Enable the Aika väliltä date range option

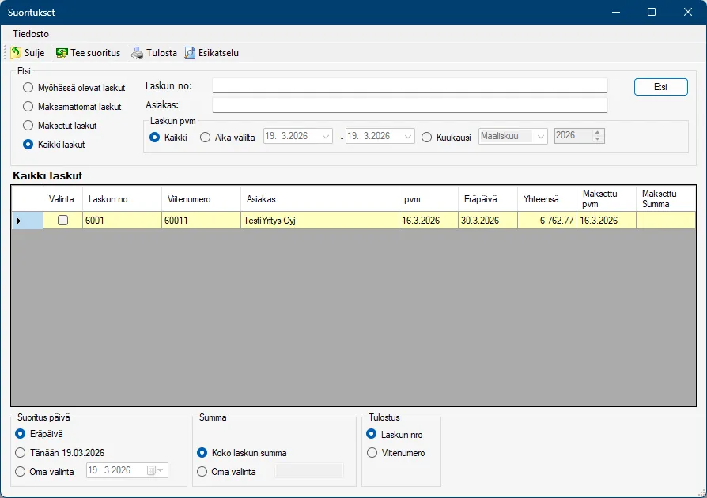tap(206, 137)
